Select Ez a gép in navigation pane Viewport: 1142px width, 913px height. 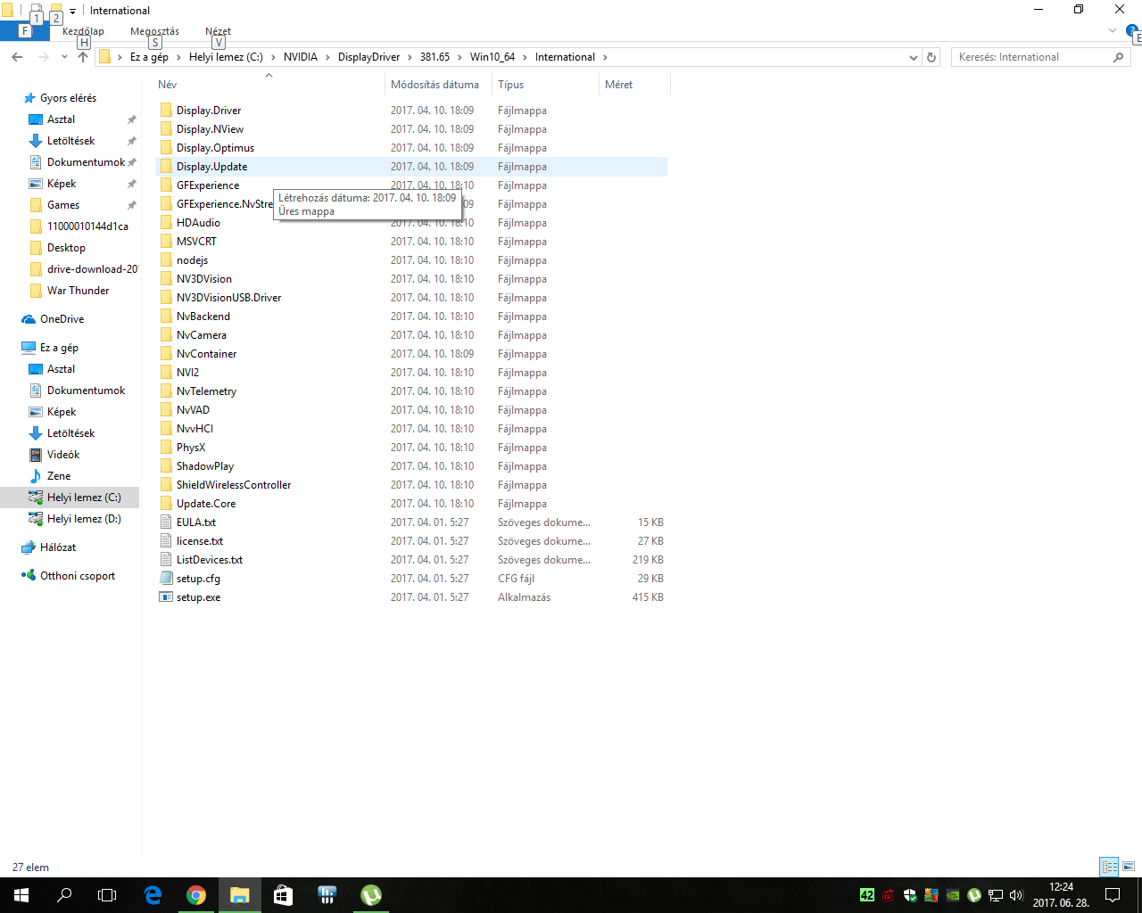[59, 348]
